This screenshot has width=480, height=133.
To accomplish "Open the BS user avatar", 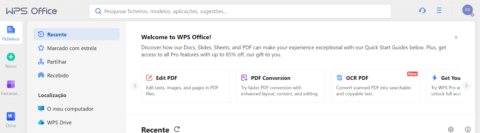I will (467, 10).
